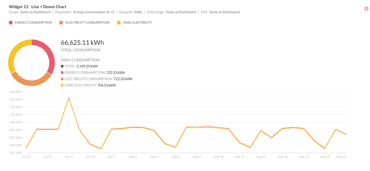Click the TOTAL 2,149.20 kWh row
Viewport: 370px width, 171px height.
tap(79, 66)
